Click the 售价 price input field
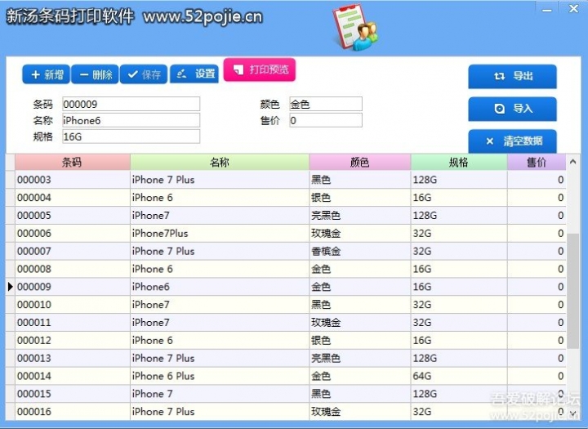Viewport: 588px width, 429px height. coord(325,121)
